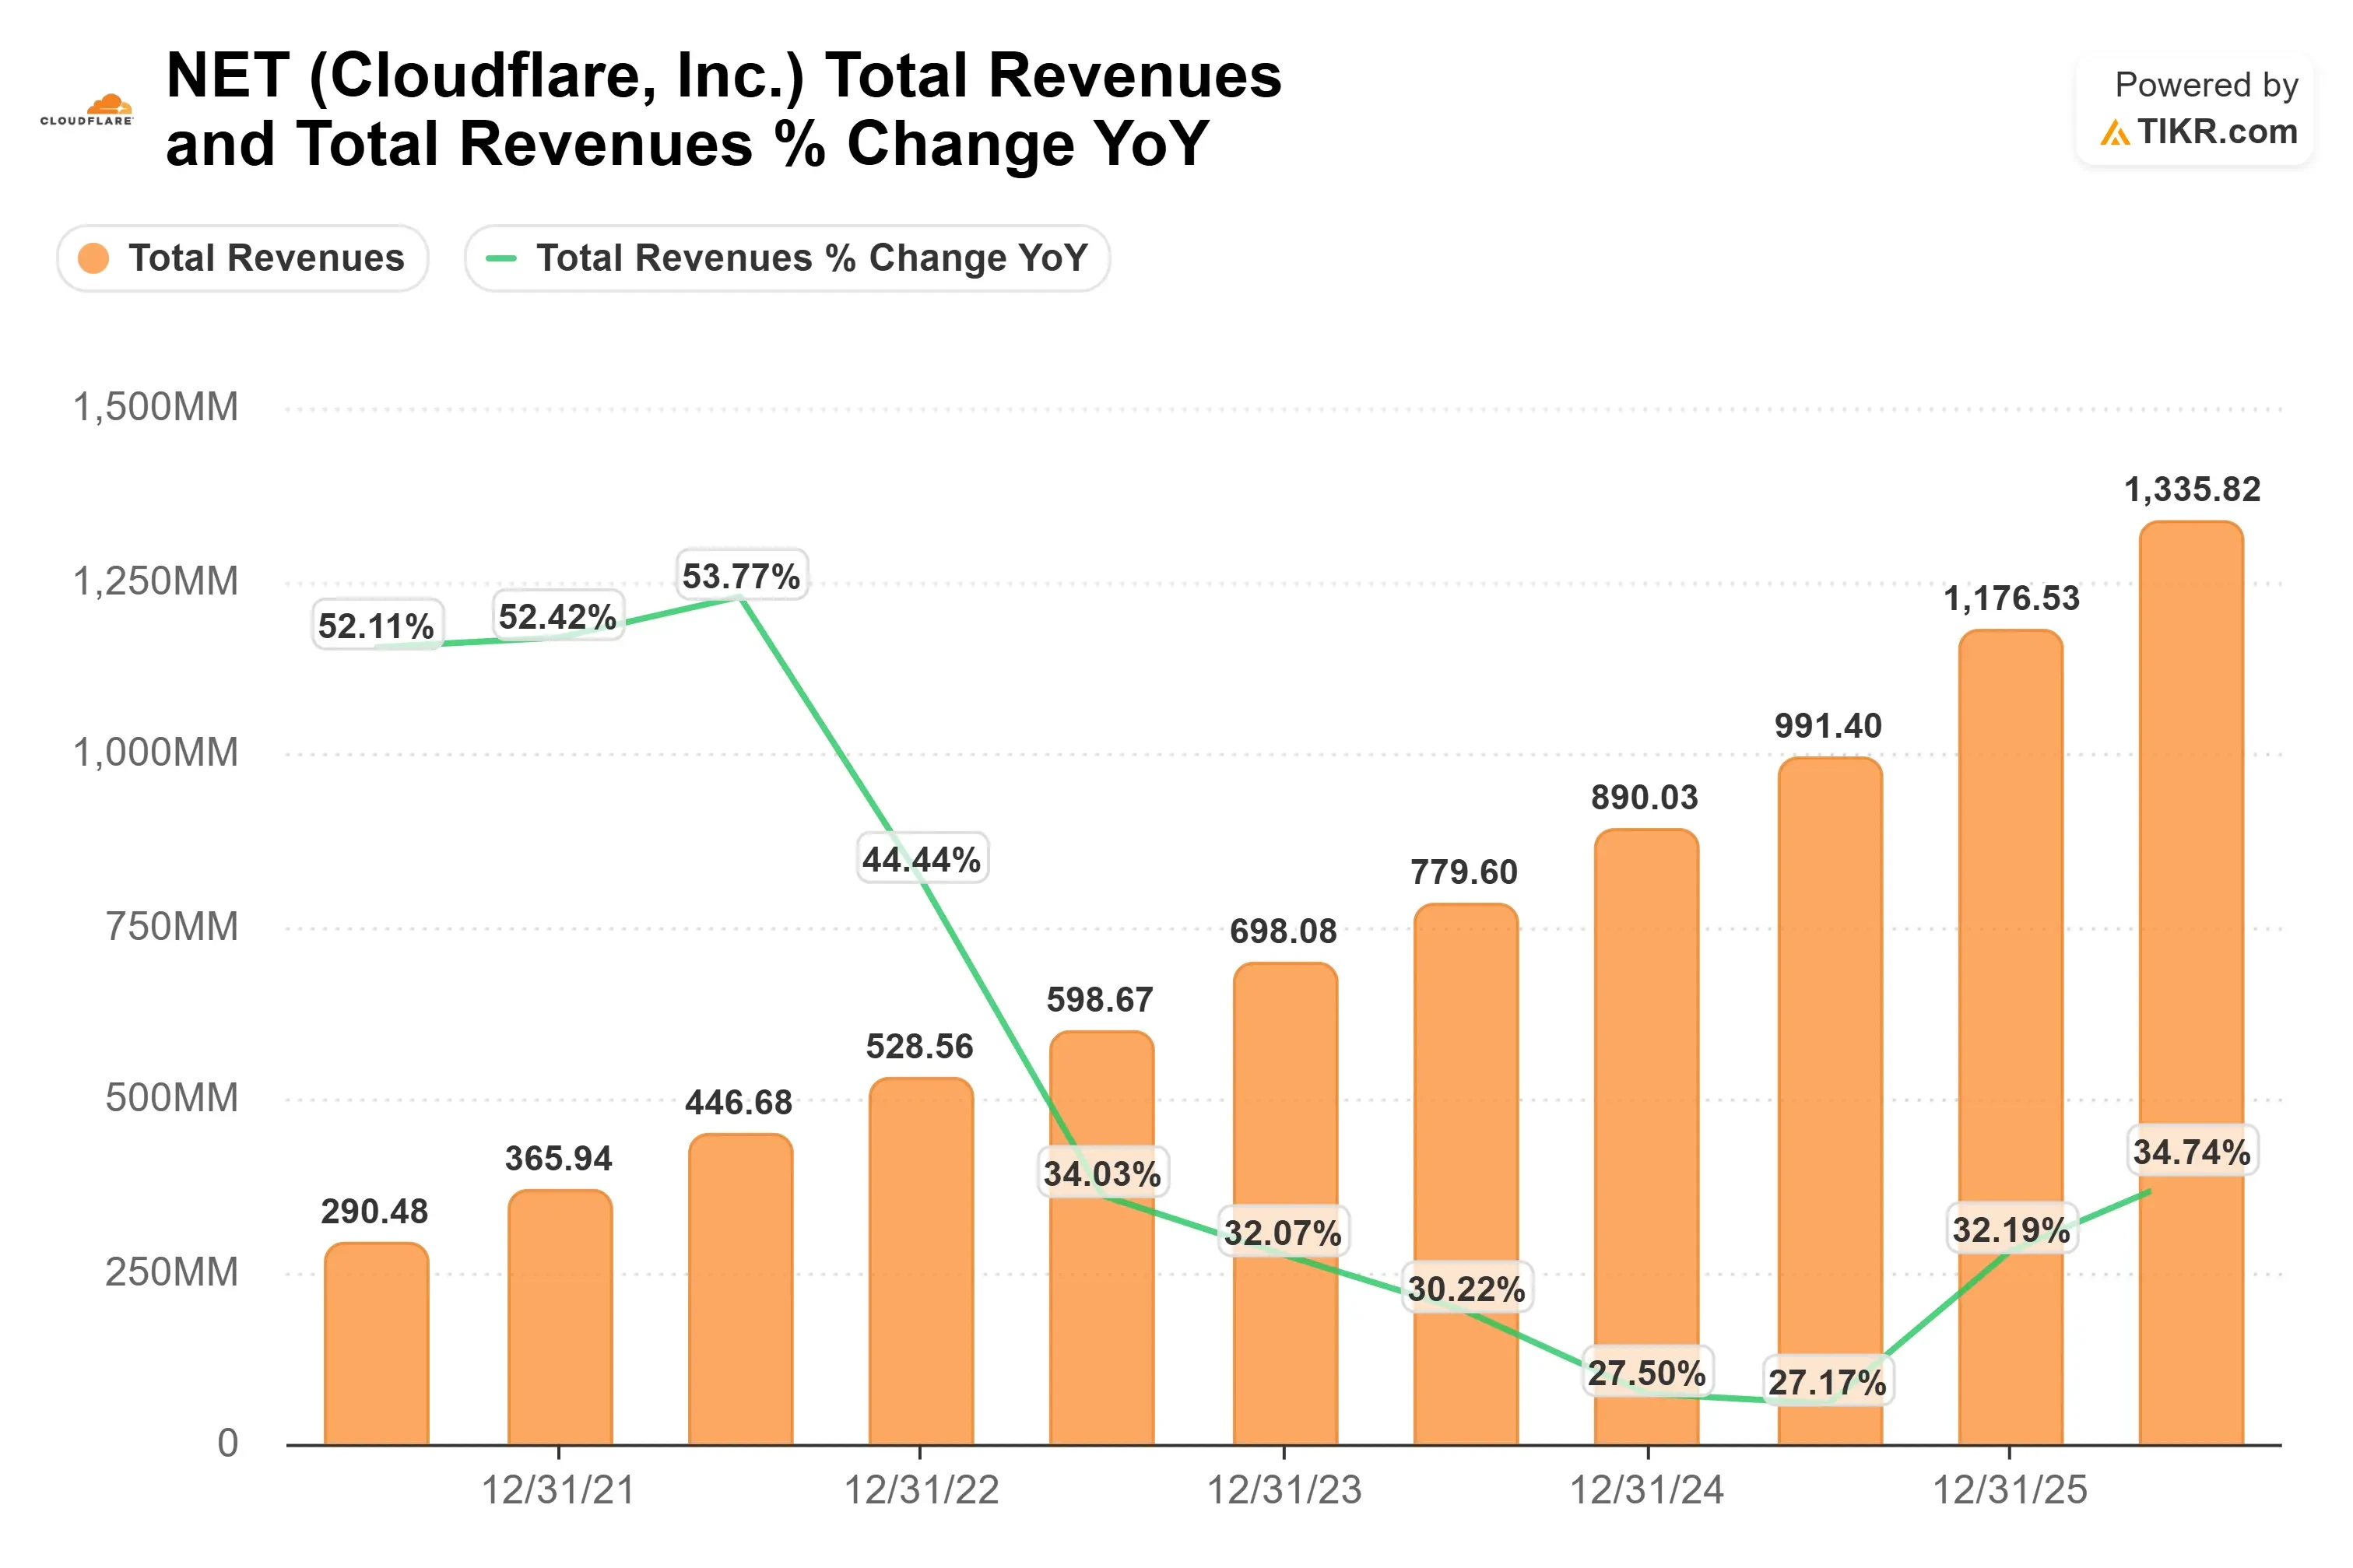
Task: Click the 53.77% growth data label
Action: [741, 575]
